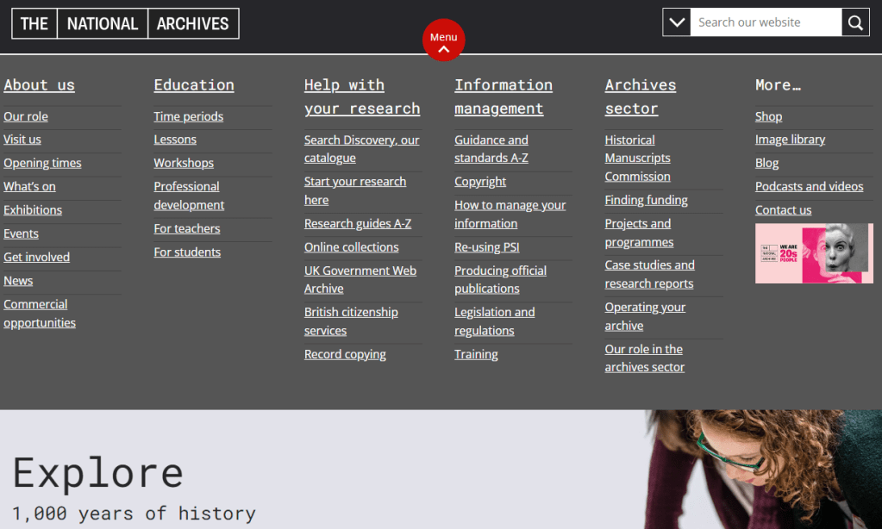
Task: Visit the Opening times link
Action: pos(42,163)
